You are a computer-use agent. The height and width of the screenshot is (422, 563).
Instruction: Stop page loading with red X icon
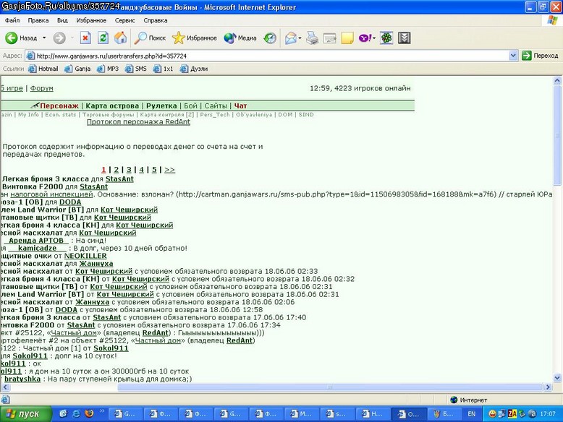pyautogui.click(x=85, y=38)
